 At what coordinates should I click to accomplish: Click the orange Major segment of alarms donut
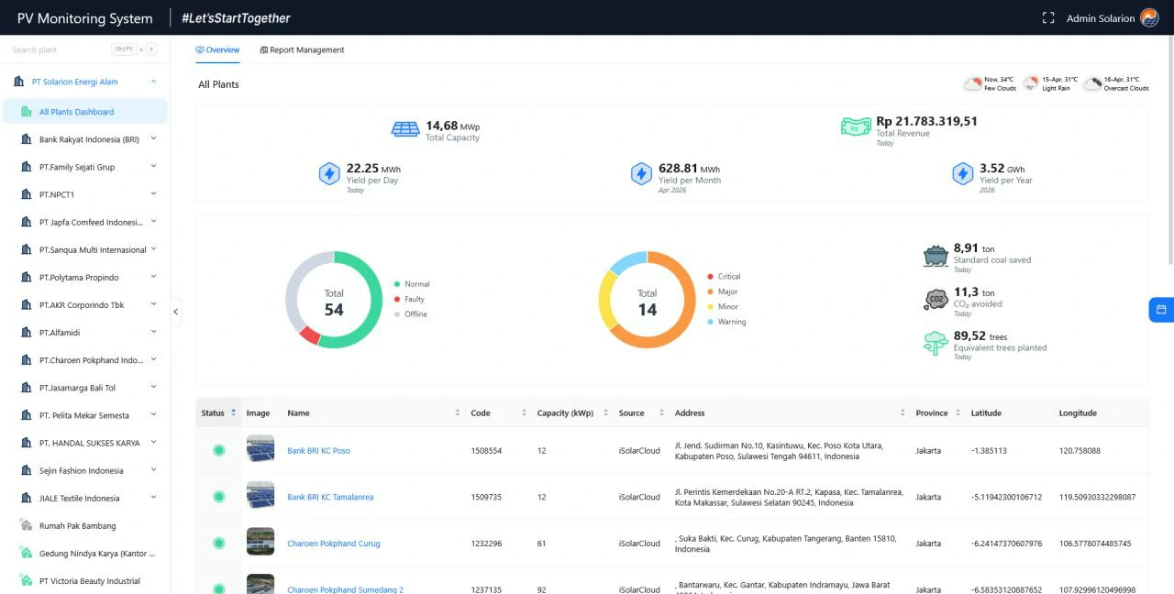[x=682, y=321]
